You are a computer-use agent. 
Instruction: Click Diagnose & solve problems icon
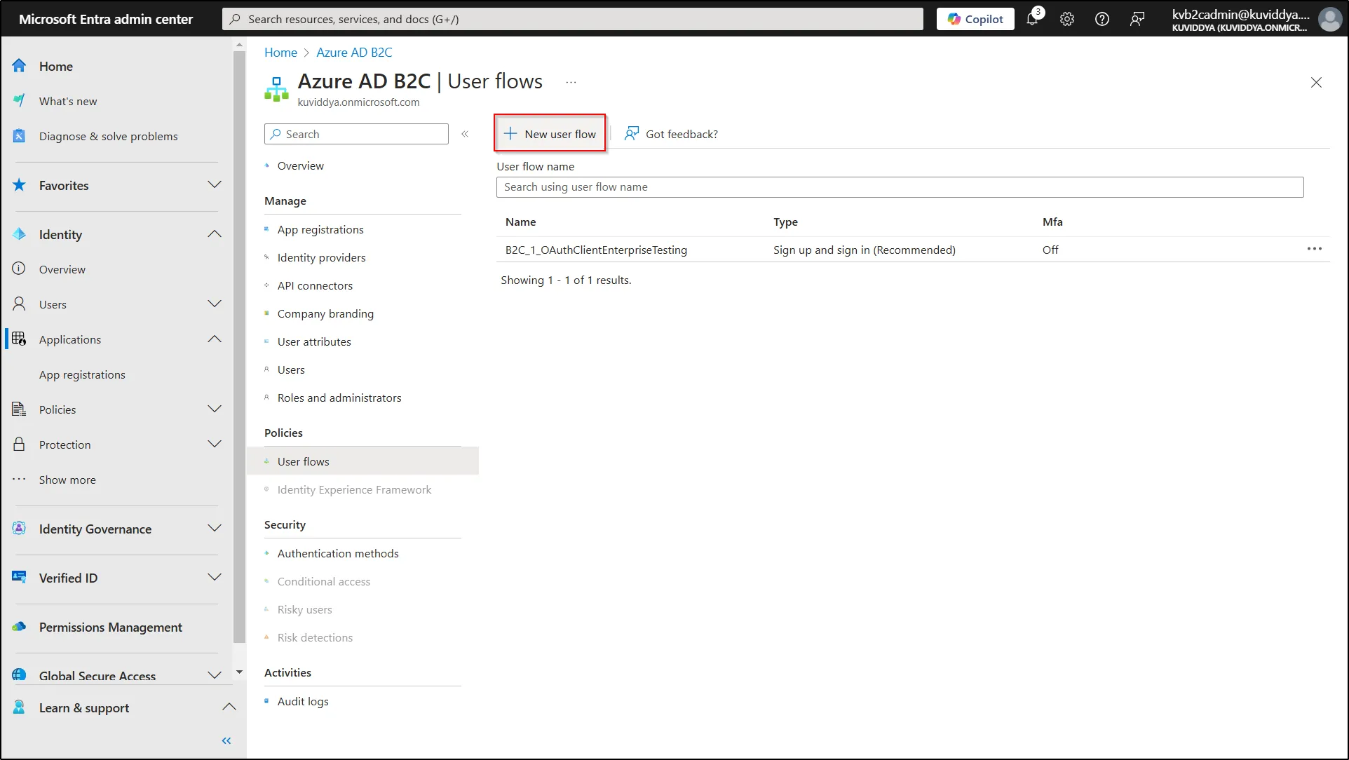tap(19, 136)
